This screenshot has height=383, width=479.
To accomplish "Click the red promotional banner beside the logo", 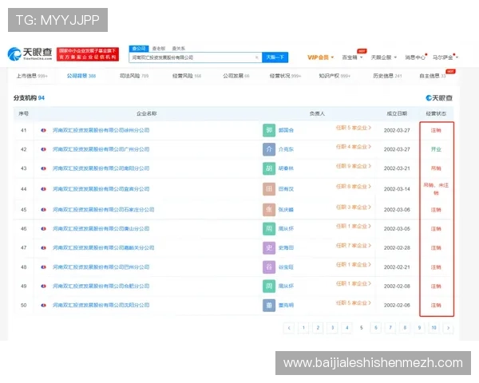I will point(88,54).
